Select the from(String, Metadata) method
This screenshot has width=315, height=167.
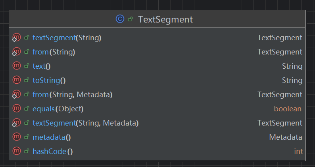click(73, 95)
